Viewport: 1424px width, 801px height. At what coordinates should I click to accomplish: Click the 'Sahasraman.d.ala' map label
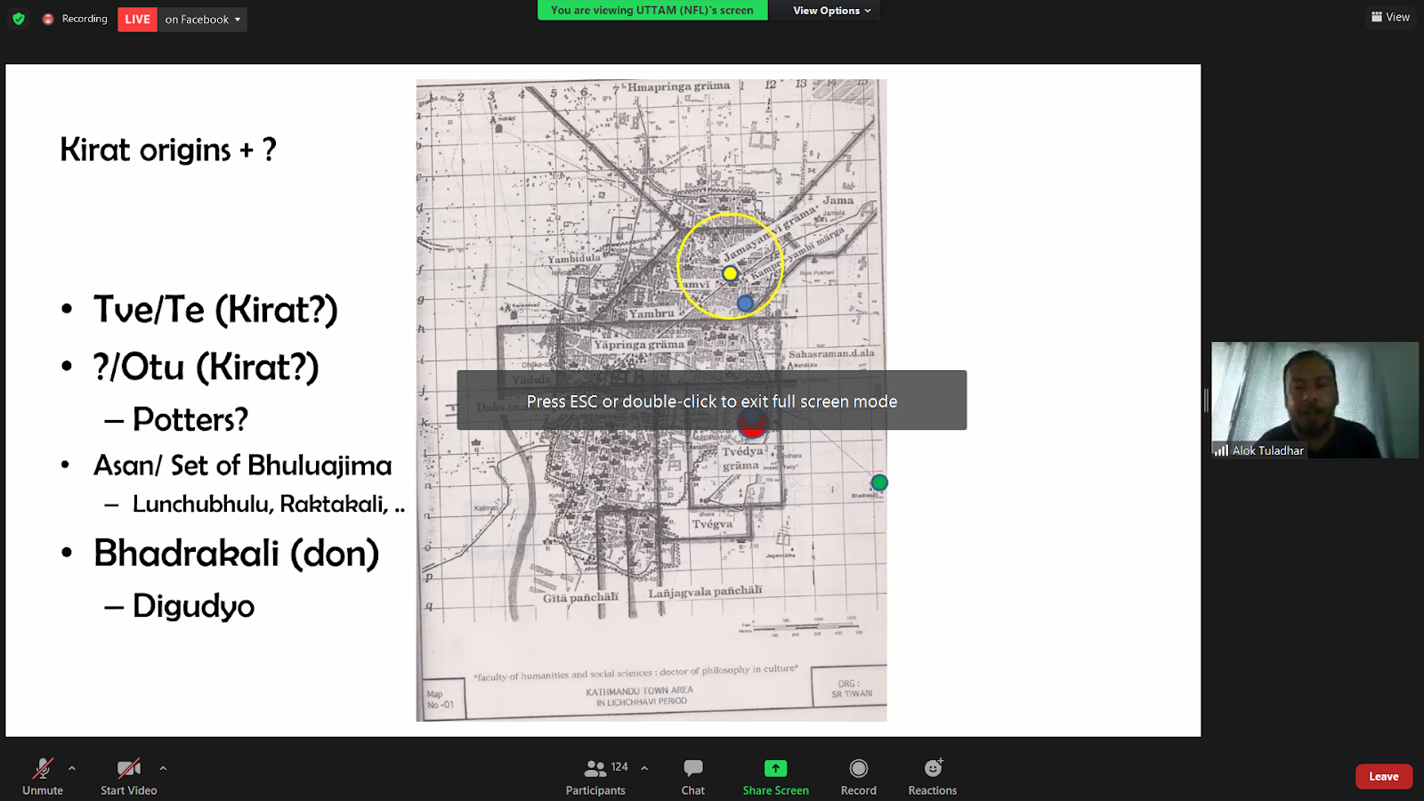pyautogui.click(x=831, y=353)
